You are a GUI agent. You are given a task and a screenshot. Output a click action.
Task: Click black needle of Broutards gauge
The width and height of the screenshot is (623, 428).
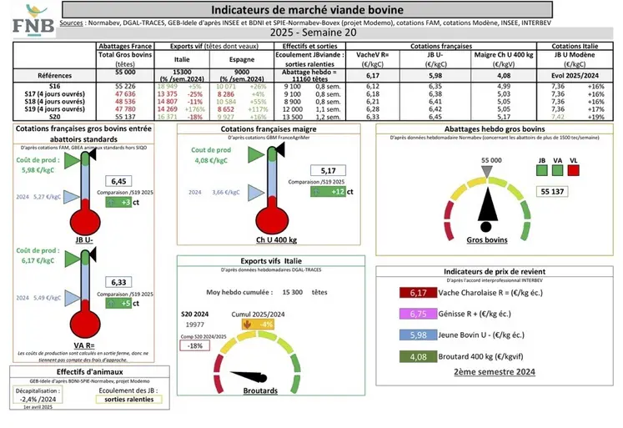(x=249, y=376)
